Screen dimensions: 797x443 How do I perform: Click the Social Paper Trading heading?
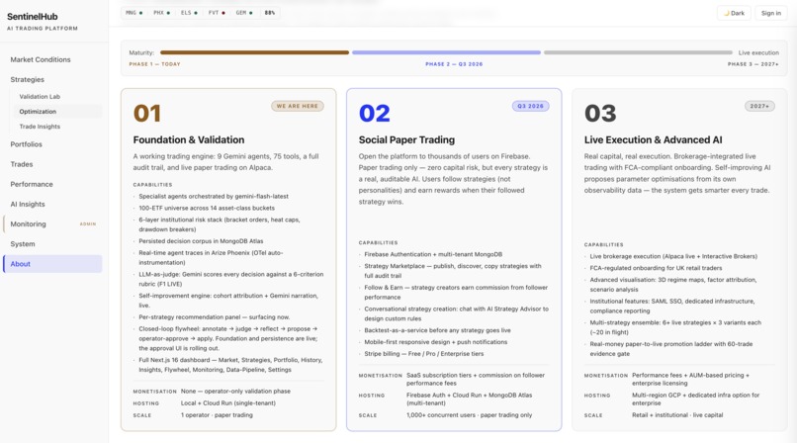406,139
